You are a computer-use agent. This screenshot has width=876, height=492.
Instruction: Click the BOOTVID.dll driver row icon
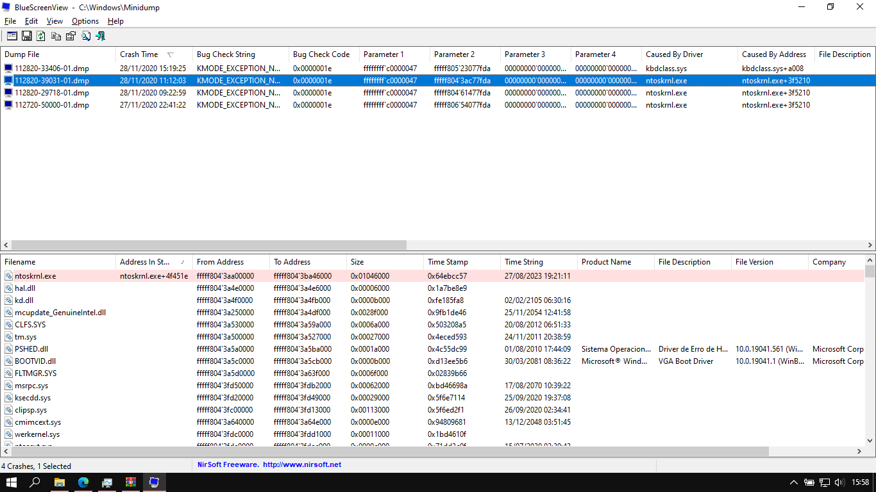point(9,361)
